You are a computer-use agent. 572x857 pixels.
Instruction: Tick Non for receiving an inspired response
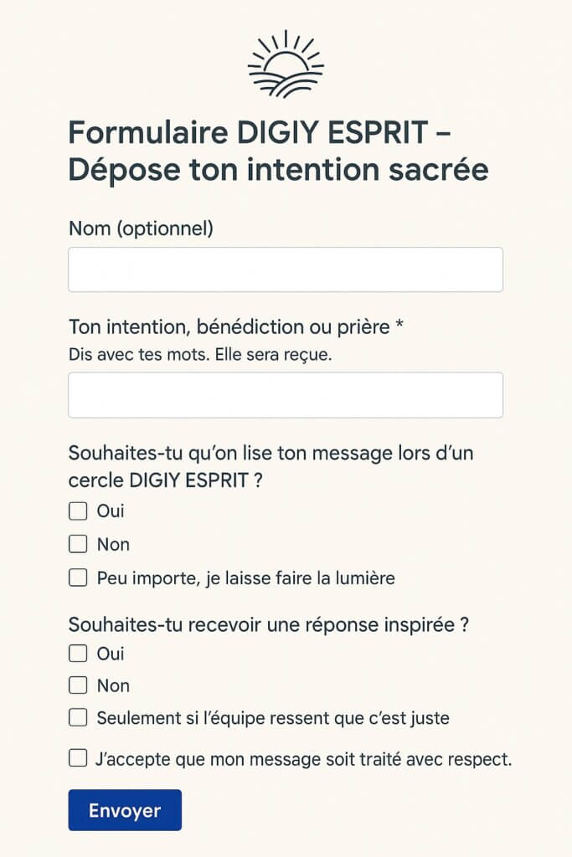pyautogui.click(x=78, y=685)
